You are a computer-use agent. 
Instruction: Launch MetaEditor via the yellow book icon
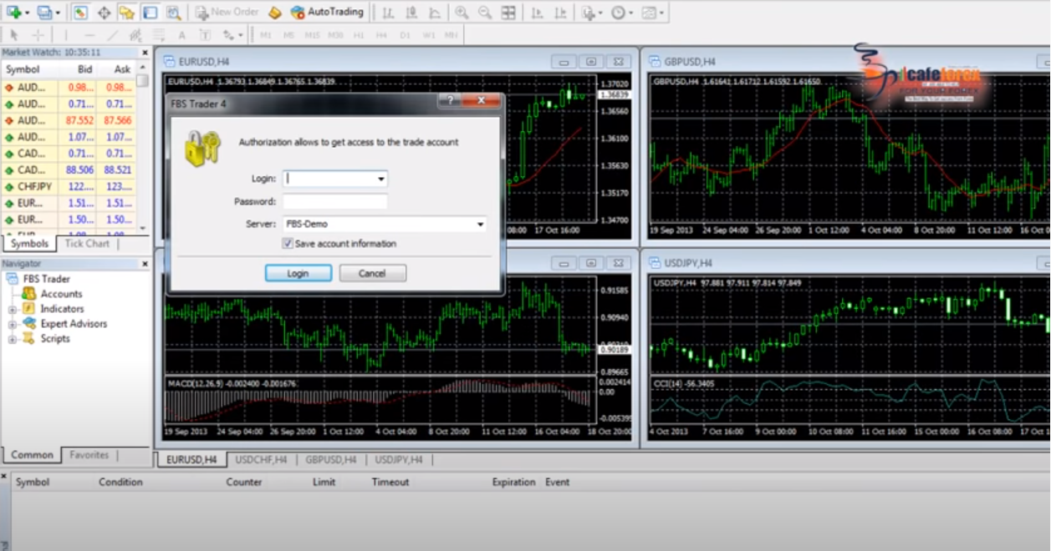click(275, 13)
